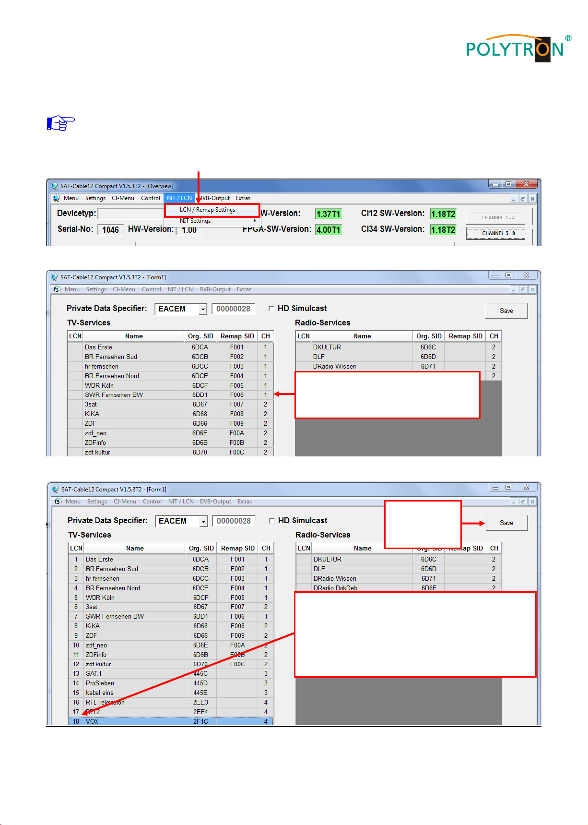Click the HW-Version field showing 1.00

tap(189, 230)
